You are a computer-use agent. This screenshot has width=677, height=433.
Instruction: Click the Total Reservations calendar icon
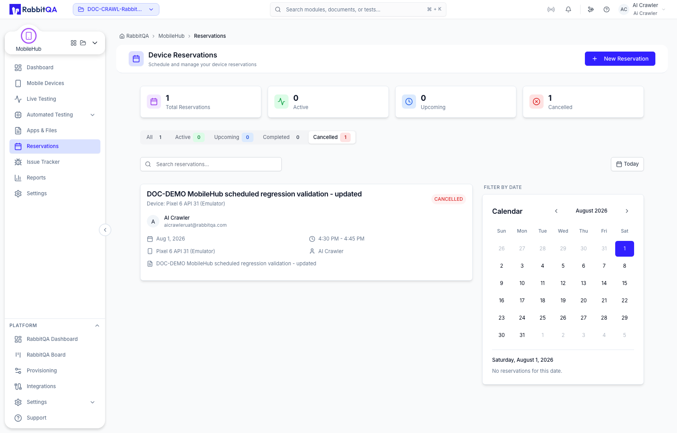click(154, 102)
